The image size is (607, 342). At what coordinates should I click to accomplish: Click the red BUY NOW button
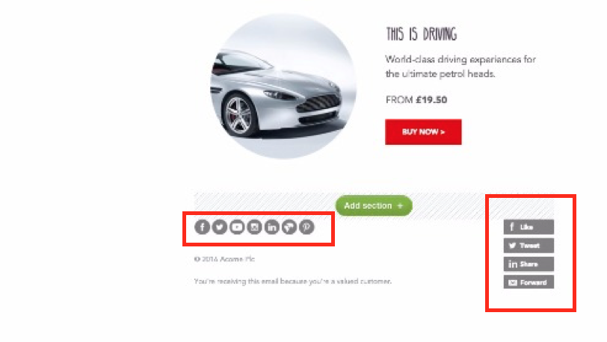click(423, 132)
